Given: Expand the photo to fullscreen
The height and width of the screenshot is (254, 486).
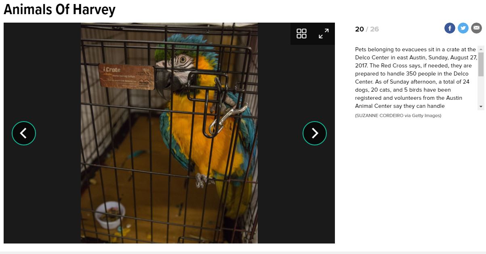Looking at the screenshot, I should coord(324,34).
